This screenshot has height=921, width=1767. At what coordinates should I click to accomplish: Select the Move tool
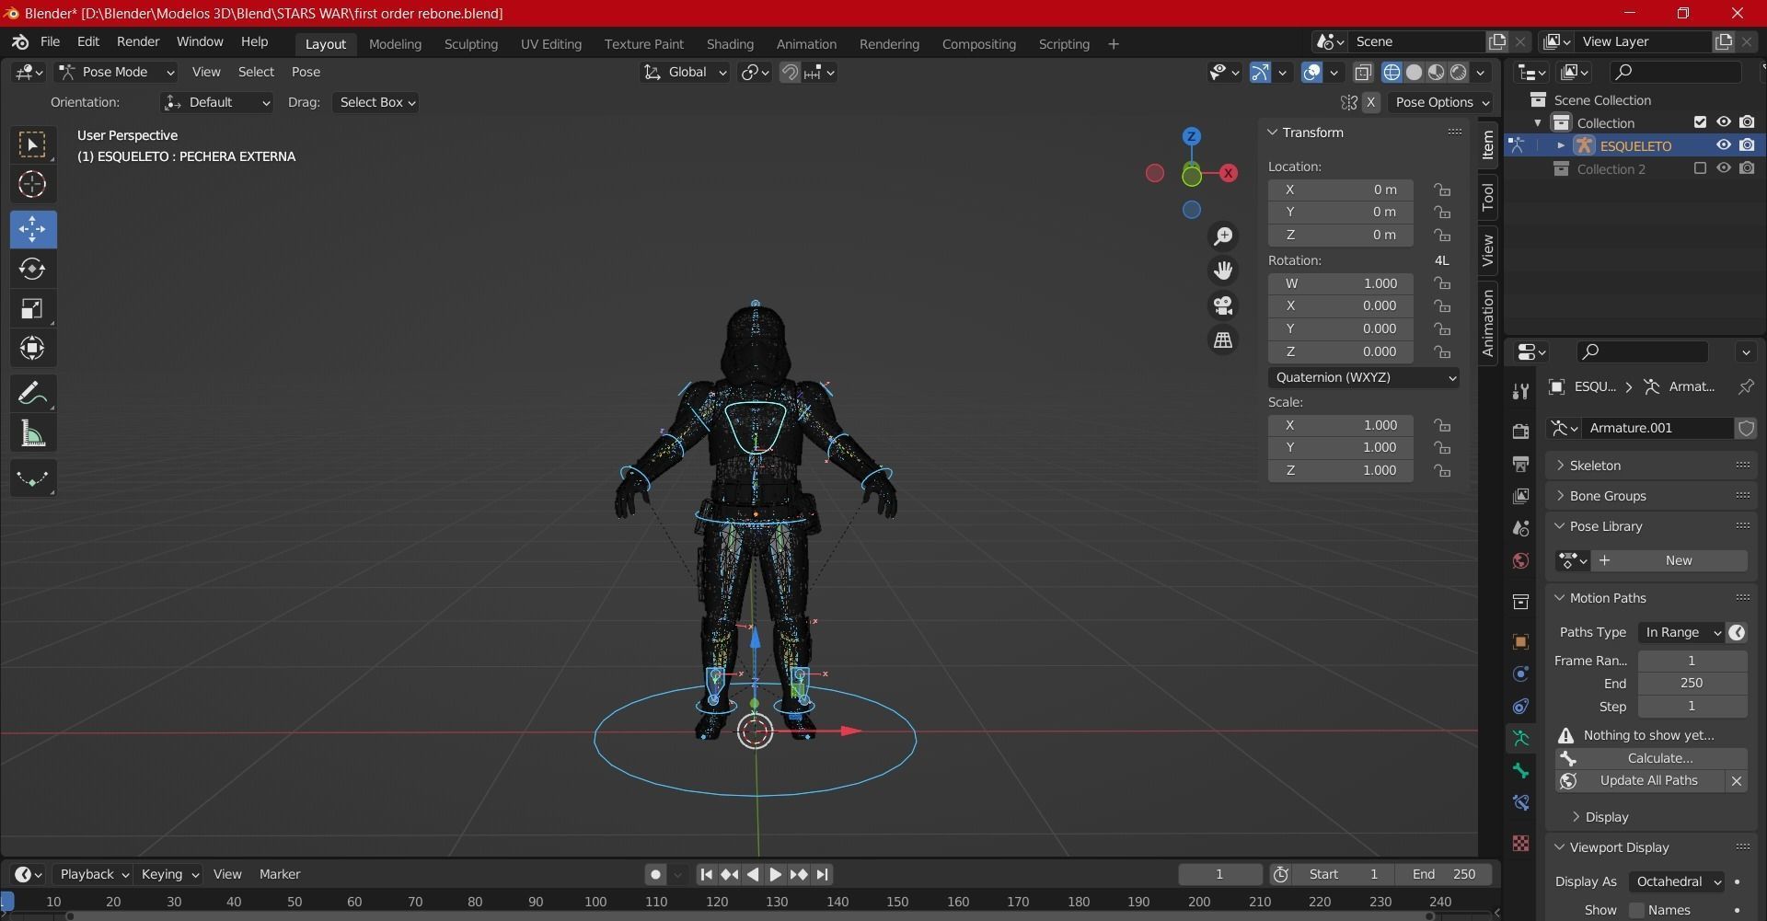point(32,229)
